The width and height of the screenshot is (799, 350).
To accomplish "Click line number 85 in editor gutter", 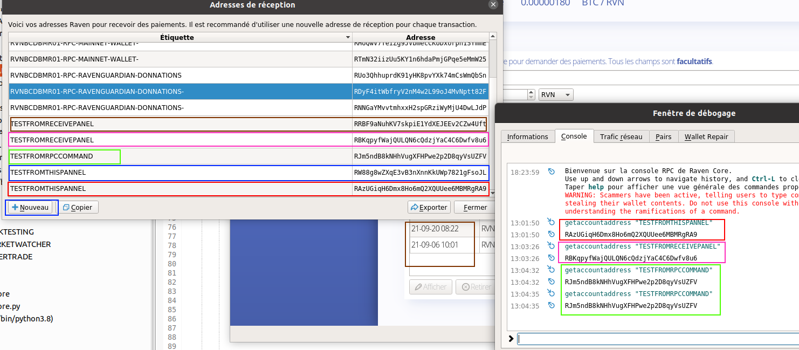I will [172, 310].
